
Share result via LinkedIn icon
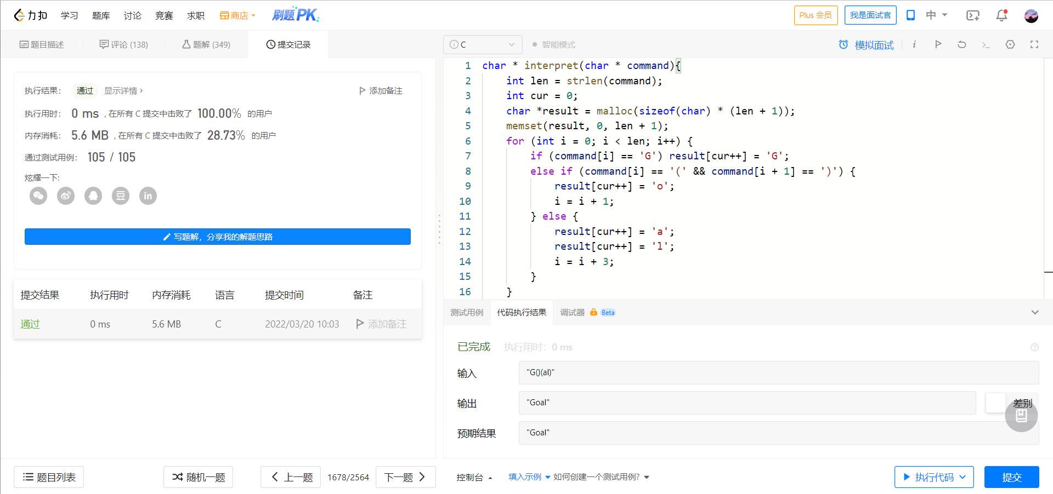coord(148,196)
